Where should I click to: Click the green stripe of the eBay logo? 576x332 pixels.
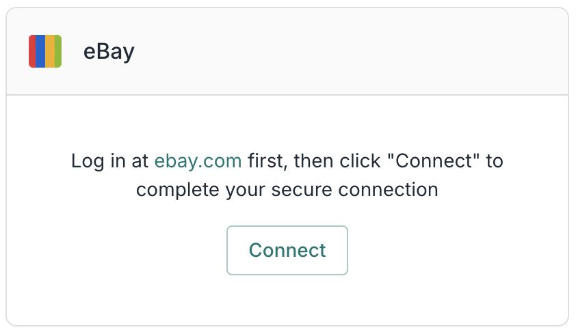[58, 51]
